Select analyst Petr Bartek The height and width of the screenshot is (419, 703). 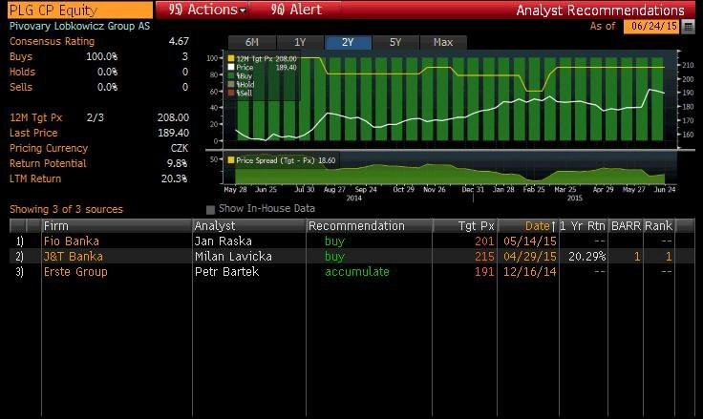(x=227, y=272)
